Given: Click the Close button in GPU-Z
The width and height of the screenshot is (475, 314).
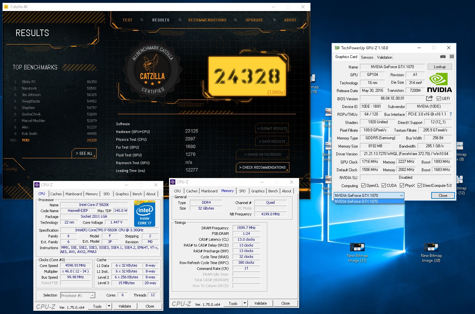Looking at the screenshot, I should [443, 195].
